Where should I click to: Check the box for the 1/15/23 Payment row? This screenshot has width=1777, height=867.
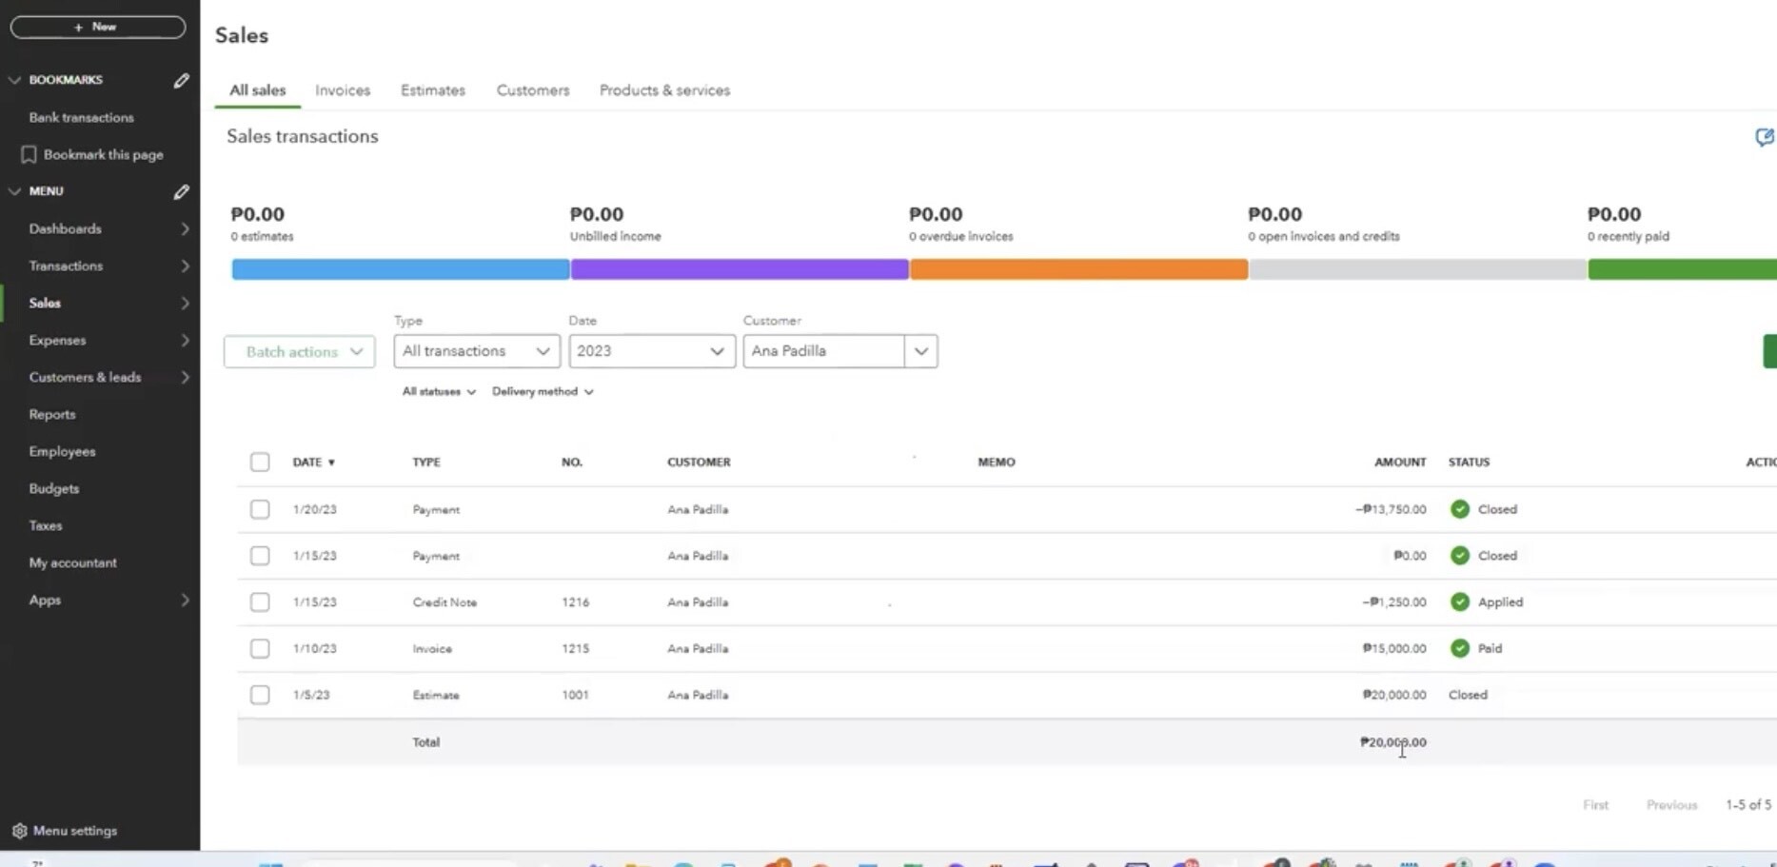pos(260,556)
